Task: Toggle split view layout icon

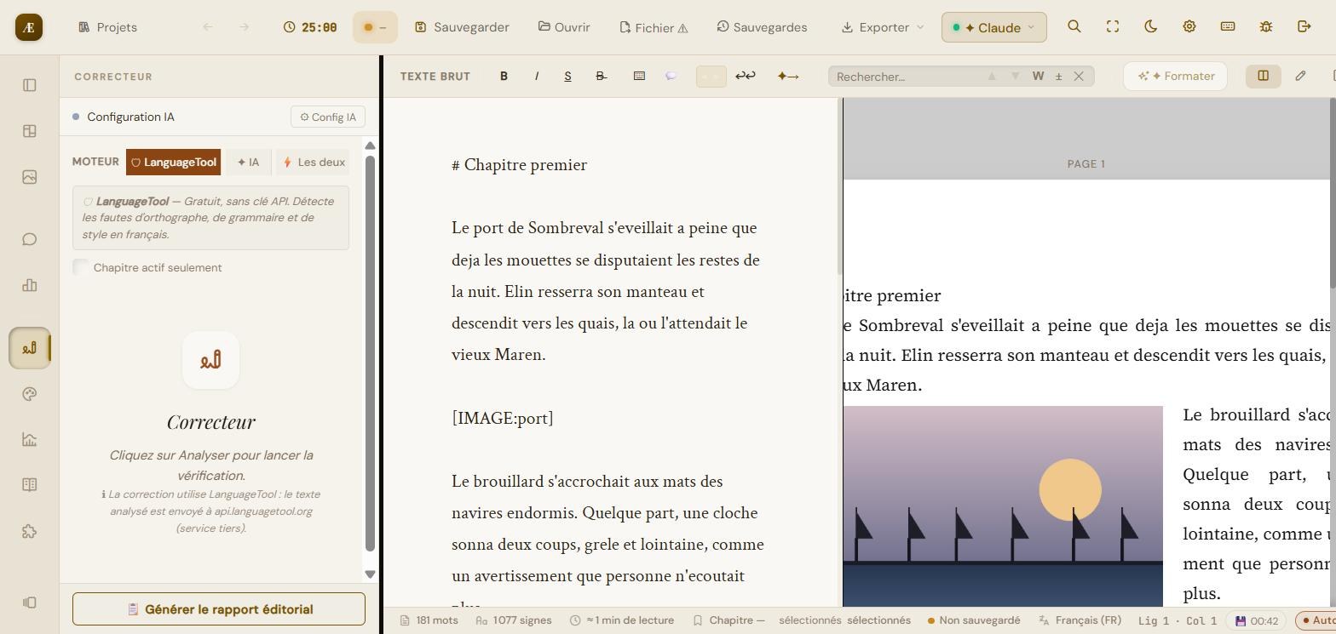Action: click(1263, 76)
